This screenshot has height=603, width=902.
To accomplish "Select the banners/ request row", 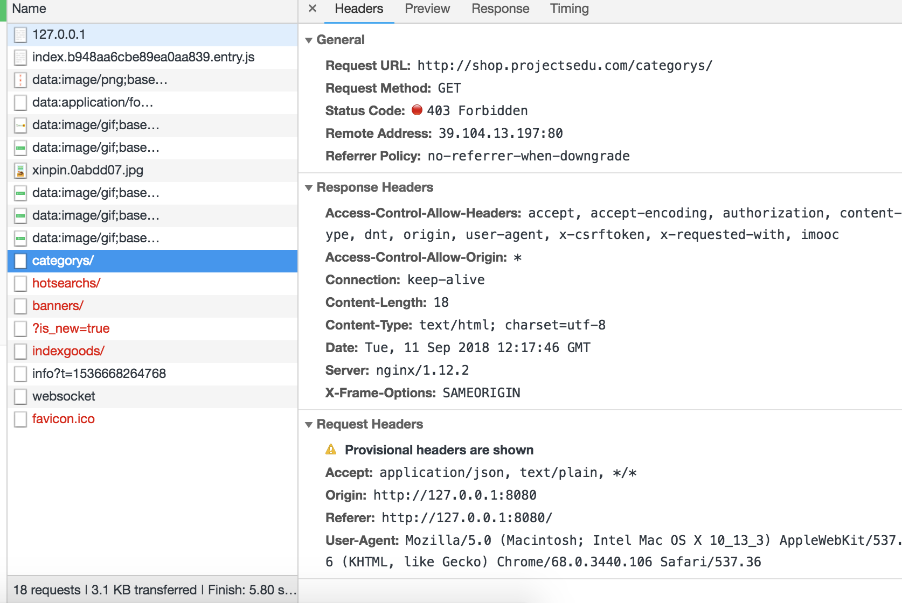I will click(x=58, y=306).
